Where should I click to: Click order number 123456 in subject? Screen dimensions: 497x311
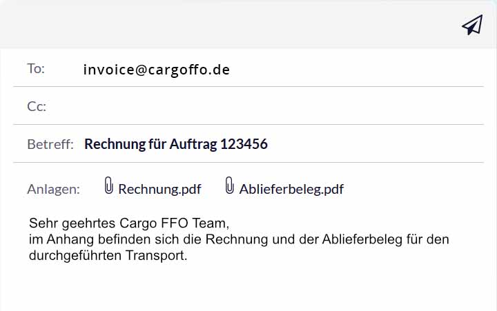tap(244, 144)
